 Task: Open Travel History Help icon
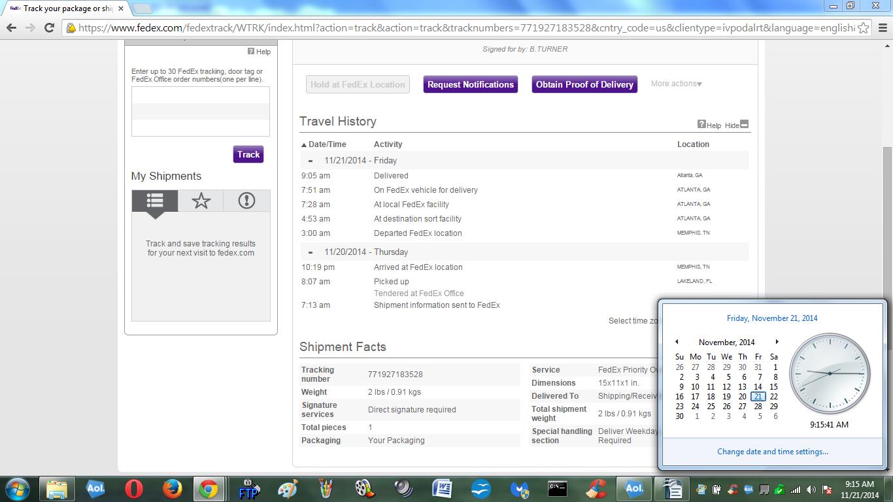(701, 124)
